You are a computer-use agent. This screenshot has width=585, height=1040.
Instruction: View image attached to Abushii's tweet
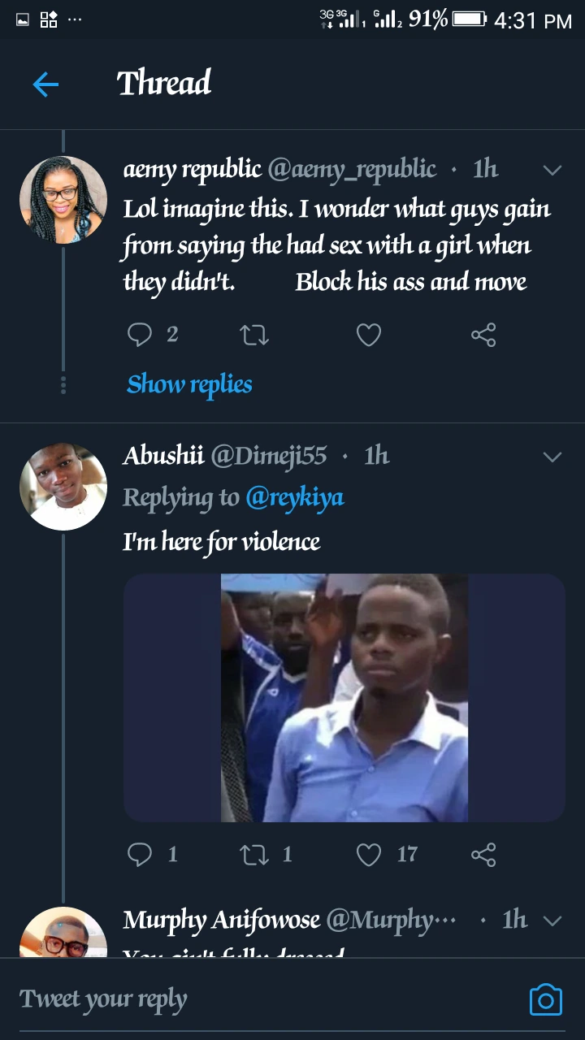(x=344, y=698)
